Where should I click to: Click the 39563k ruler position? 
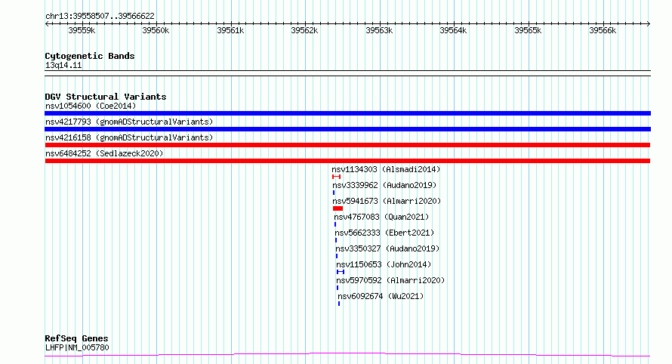click(x=379, y=30)
